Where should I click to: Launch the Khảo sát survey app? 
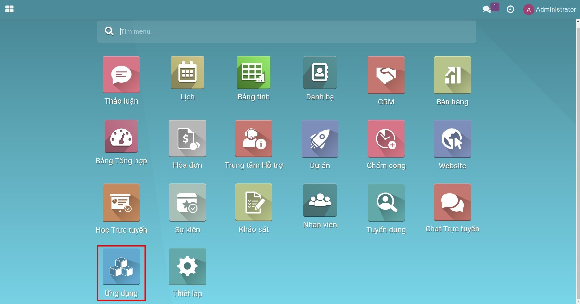[x=254, y=202]
